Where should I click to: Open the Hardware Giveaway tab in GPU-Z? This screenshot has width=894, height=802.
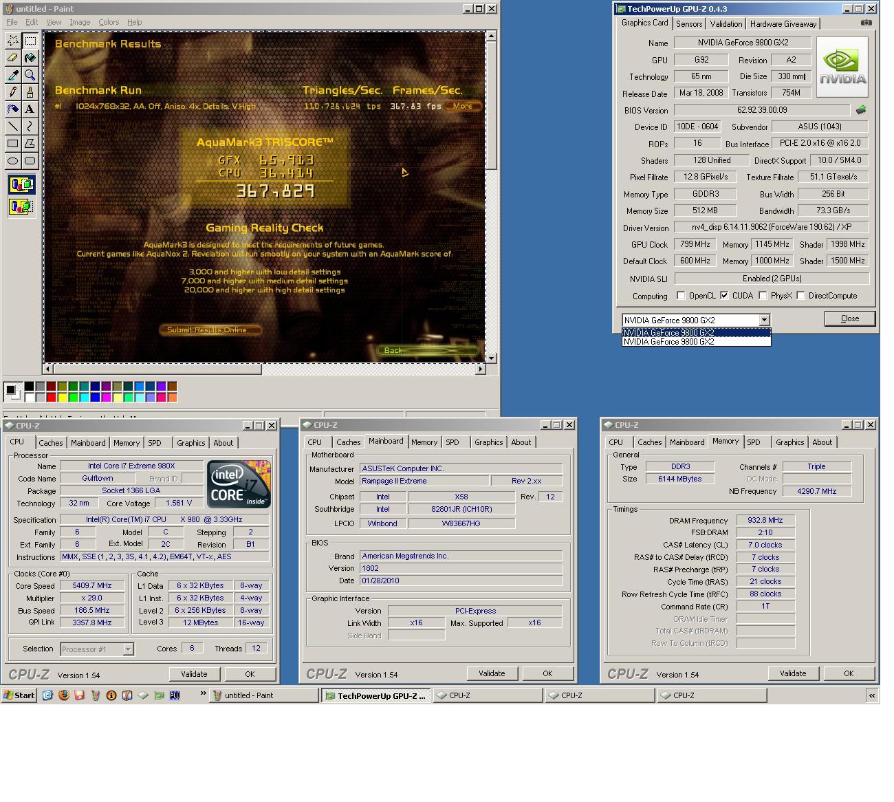point(783,24)
